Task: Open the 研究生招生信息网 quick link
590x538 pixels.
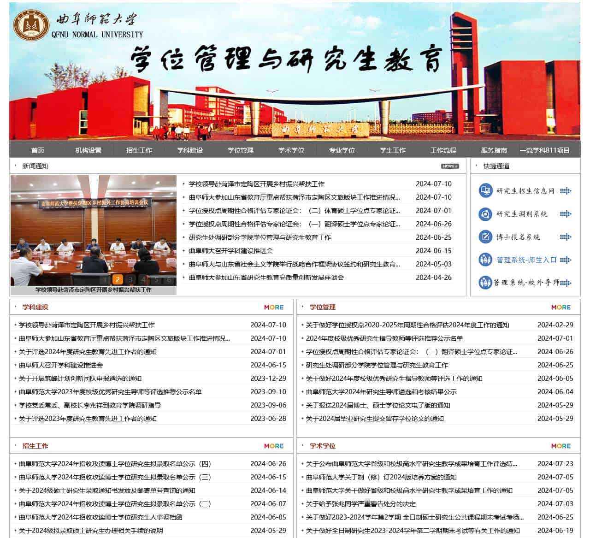Action: coord(525,191)
